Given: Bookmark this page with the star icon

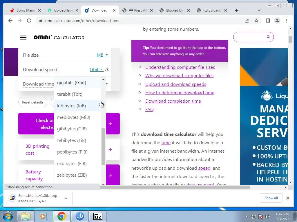Looking at the screenshot, I should (256, 21).
